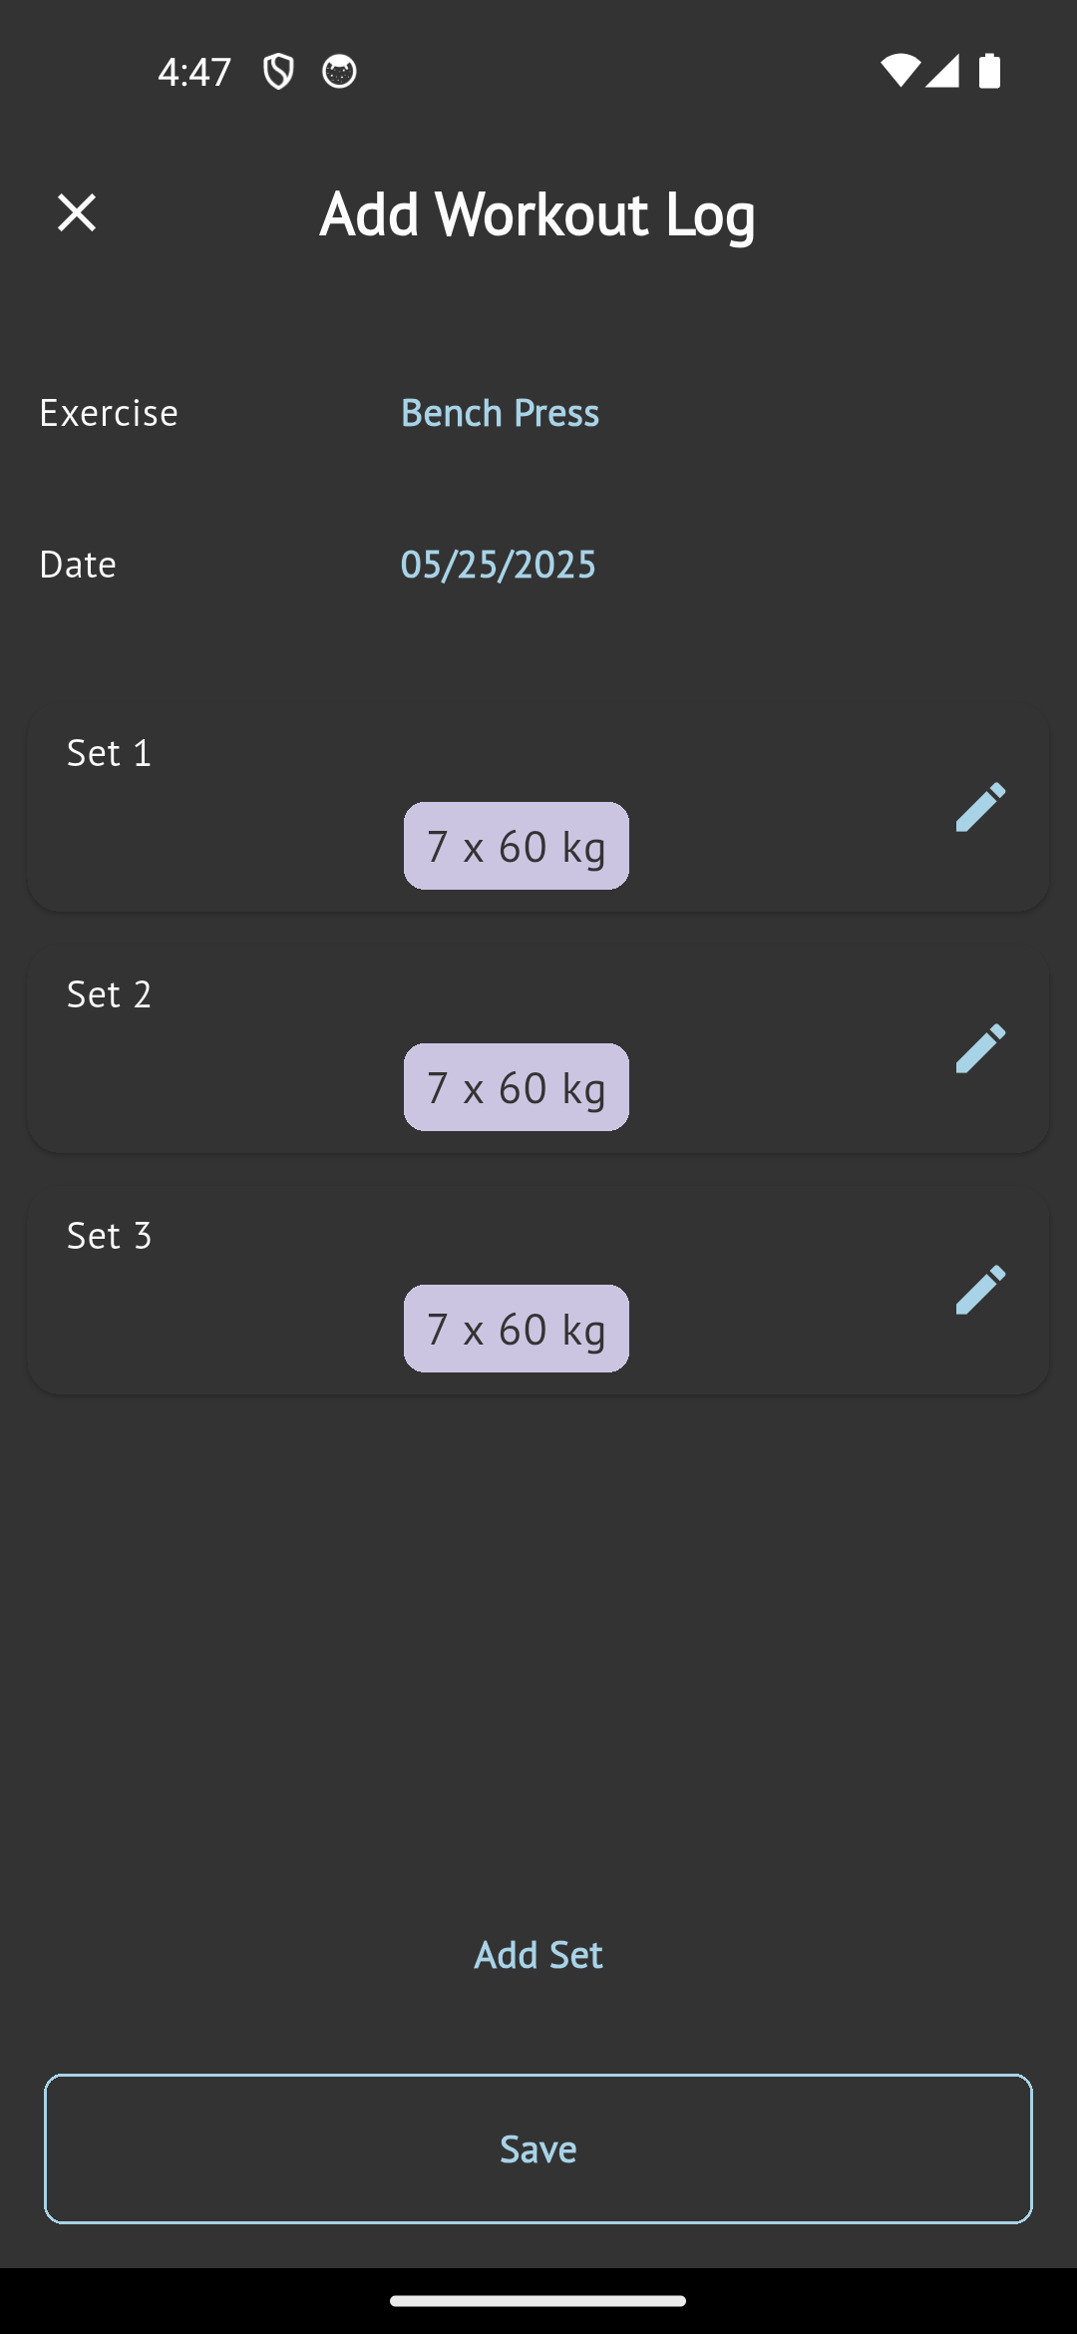Tap the Set 3 card title
Image resolution: width=1077 pixels, height=2334 pixels.
pos(110,1236)
